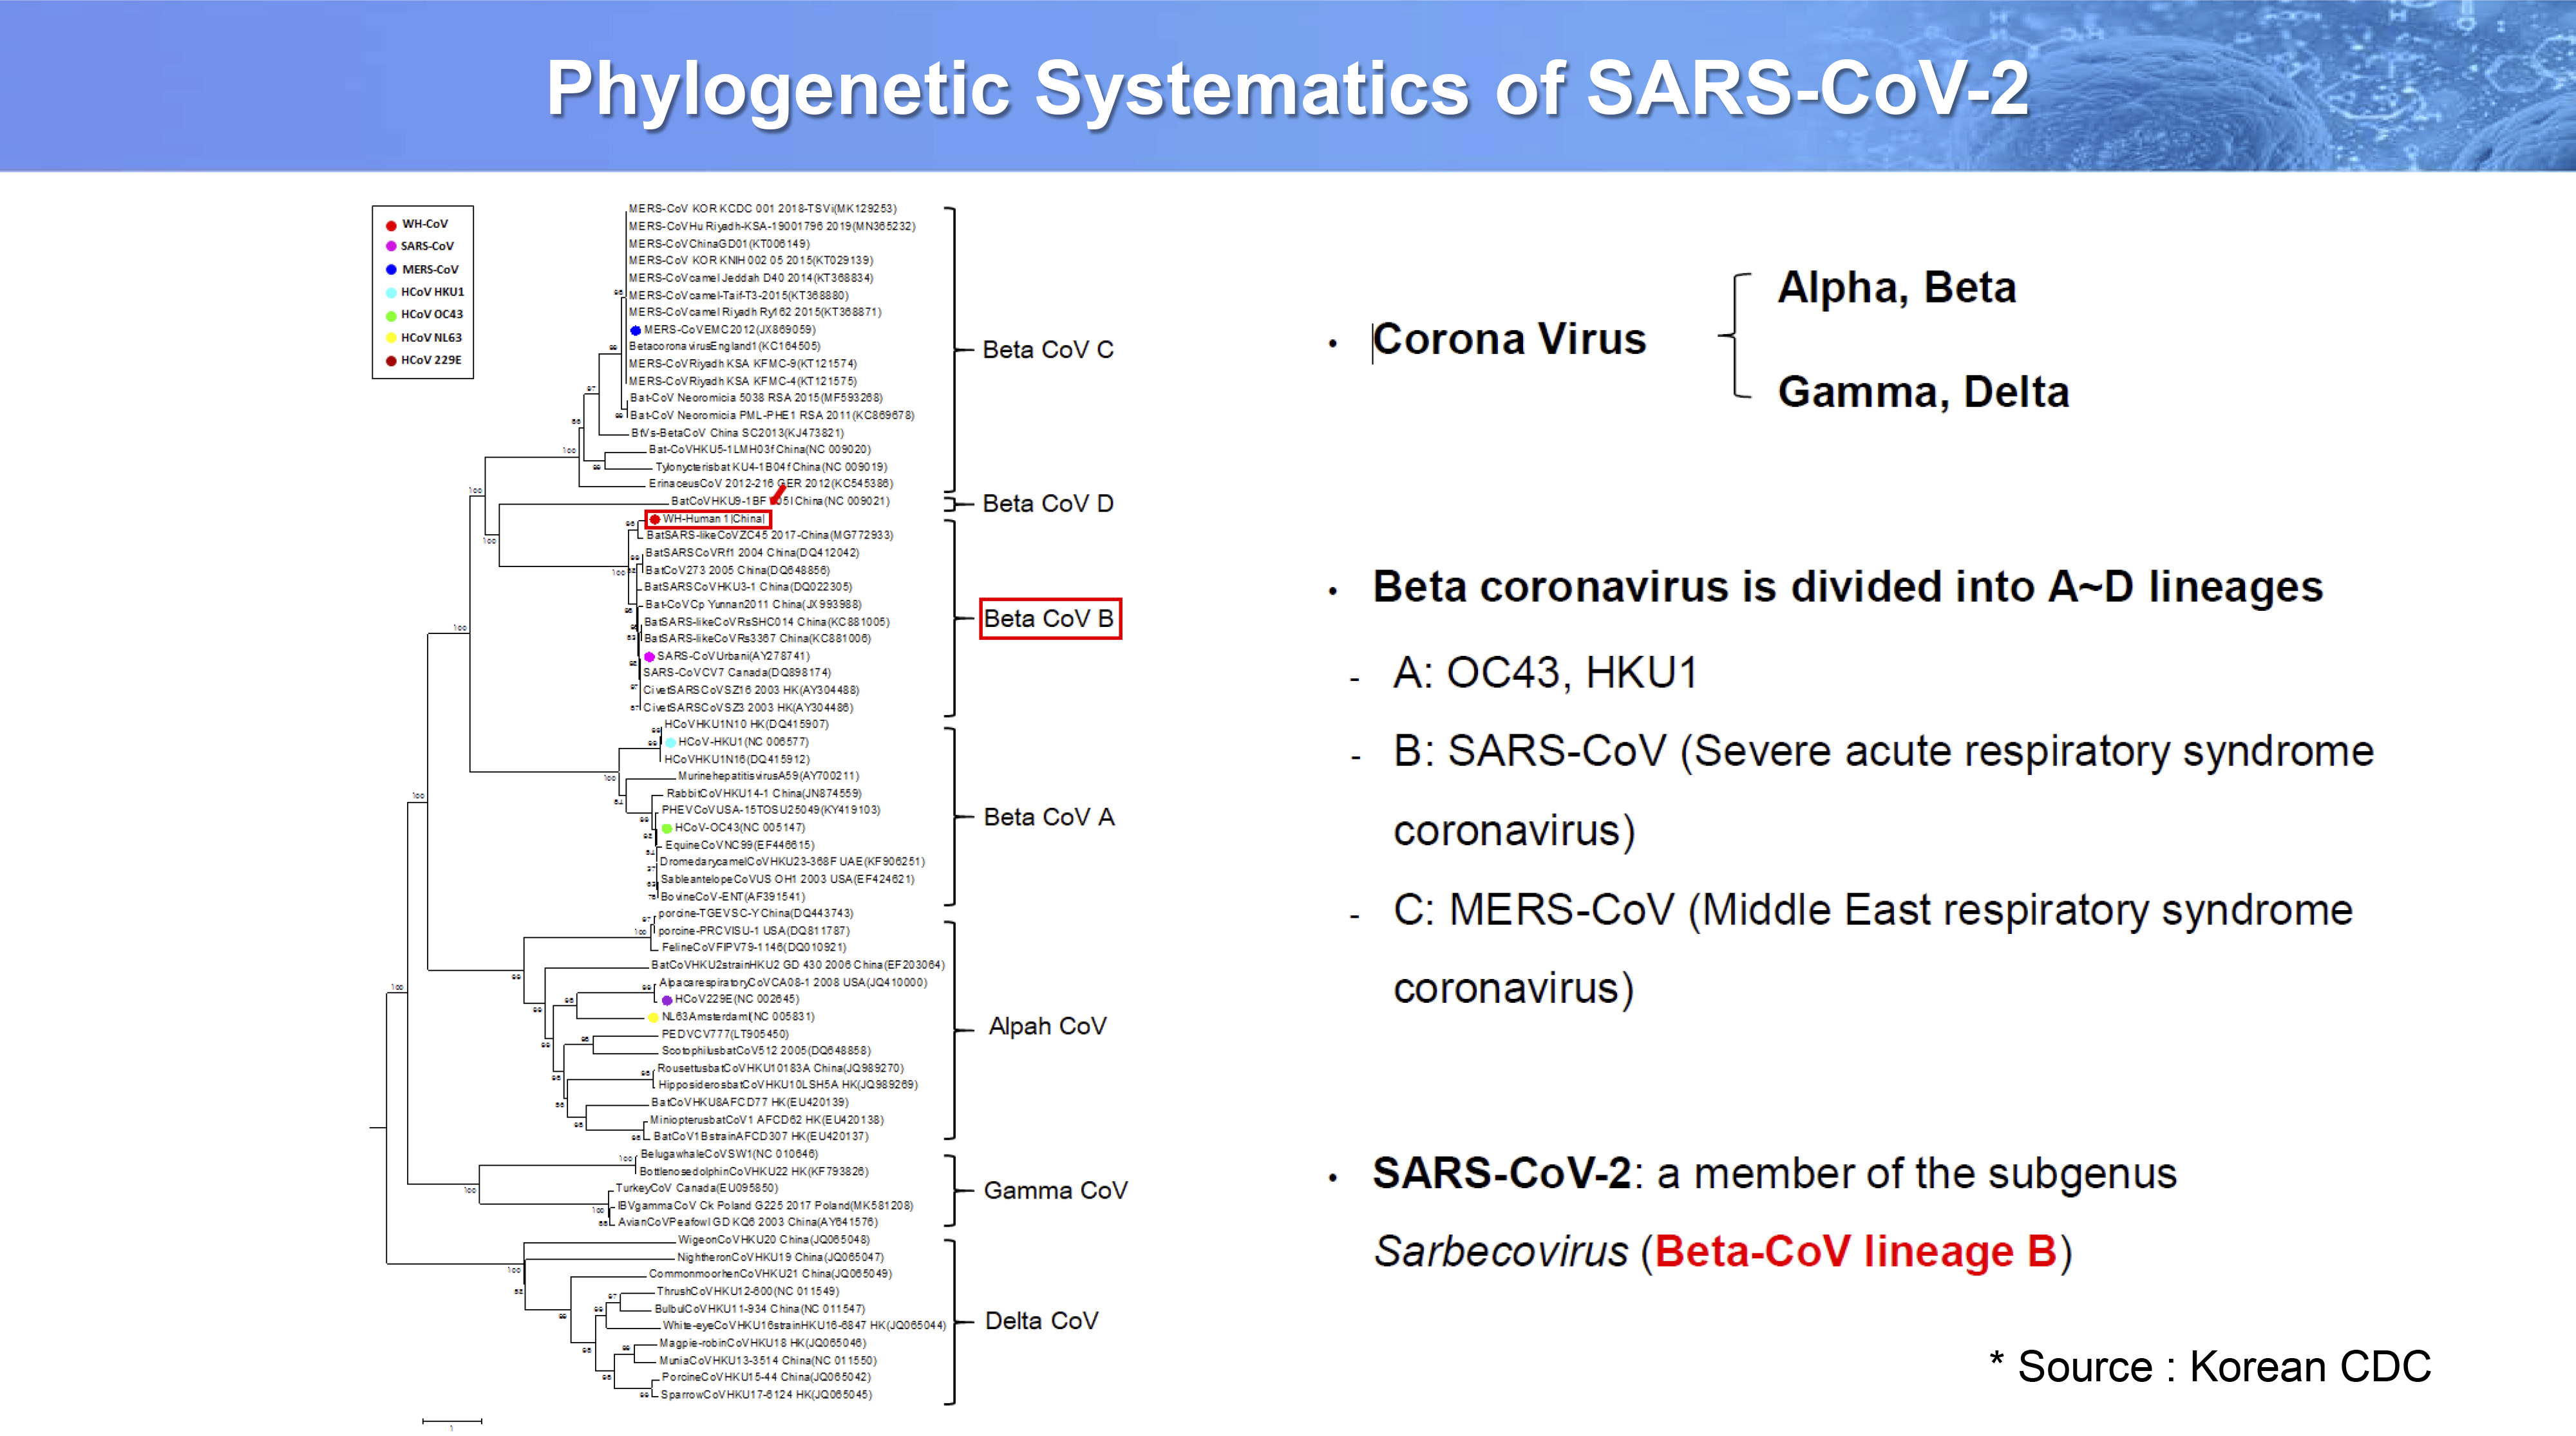Click 'Beta coronavirus is divided into A~D lineages'

tap(1848, 586)
